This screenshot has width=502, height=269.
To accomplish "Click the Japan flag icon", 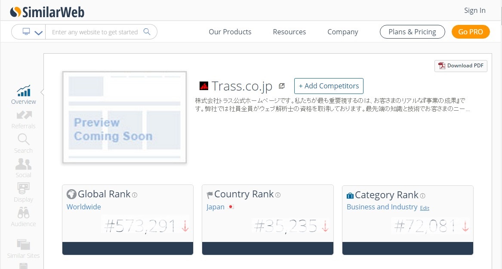I will 231,207.
